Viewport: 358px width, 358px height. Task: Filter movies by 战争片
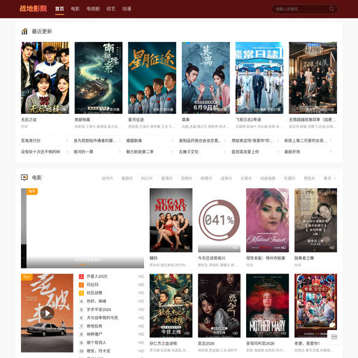(x=226, y=178)
